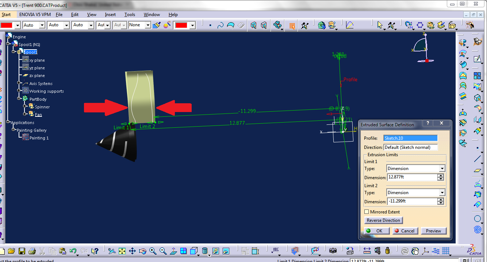Toggle the Mirrored Extent checkbox
The width and height of the screenshot is (487, 262).
pos(367,212)
